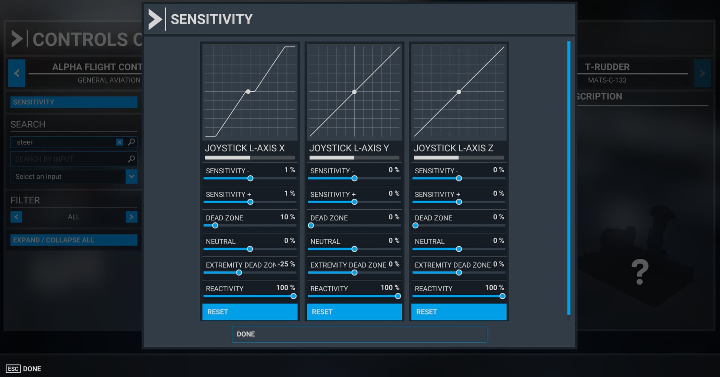Adjust L-Axis Z Sensitivity - slider

tap(459, 179)
